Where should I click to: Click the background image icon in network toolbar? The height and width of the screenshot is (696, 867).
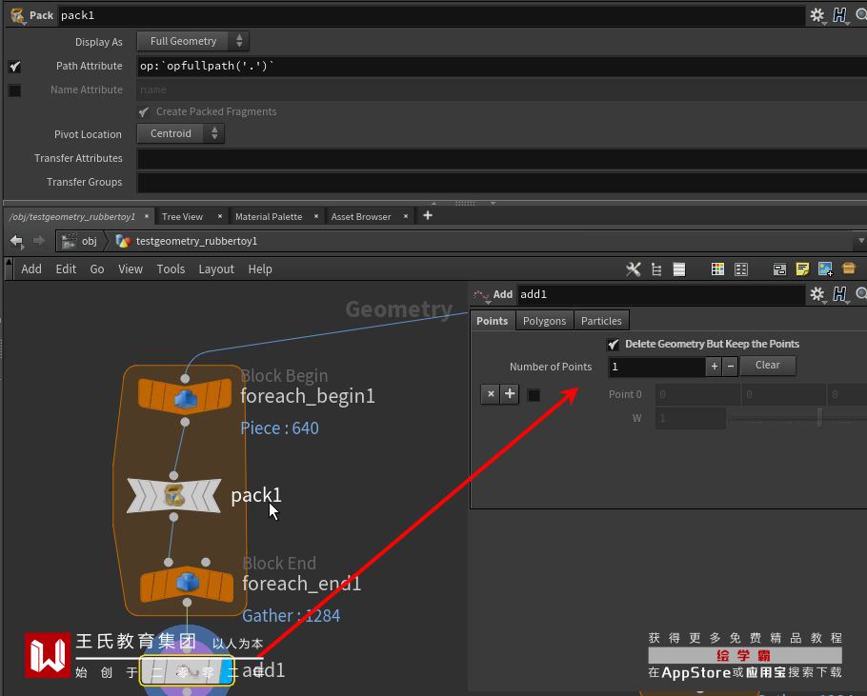[x=825, y=269]
